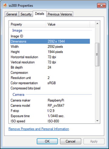The image size is (109, 149).
Task: Click the Property column header
Action: [x=28, y=24]
